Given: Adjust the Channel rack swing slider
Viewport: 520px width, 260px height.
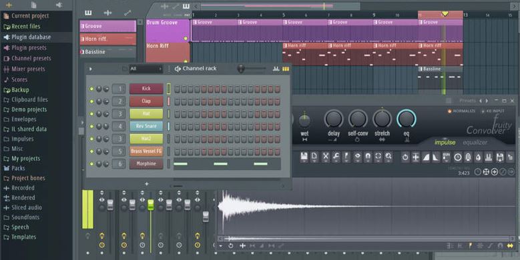Looking at the screenshot, I should (x=252, y=69).
